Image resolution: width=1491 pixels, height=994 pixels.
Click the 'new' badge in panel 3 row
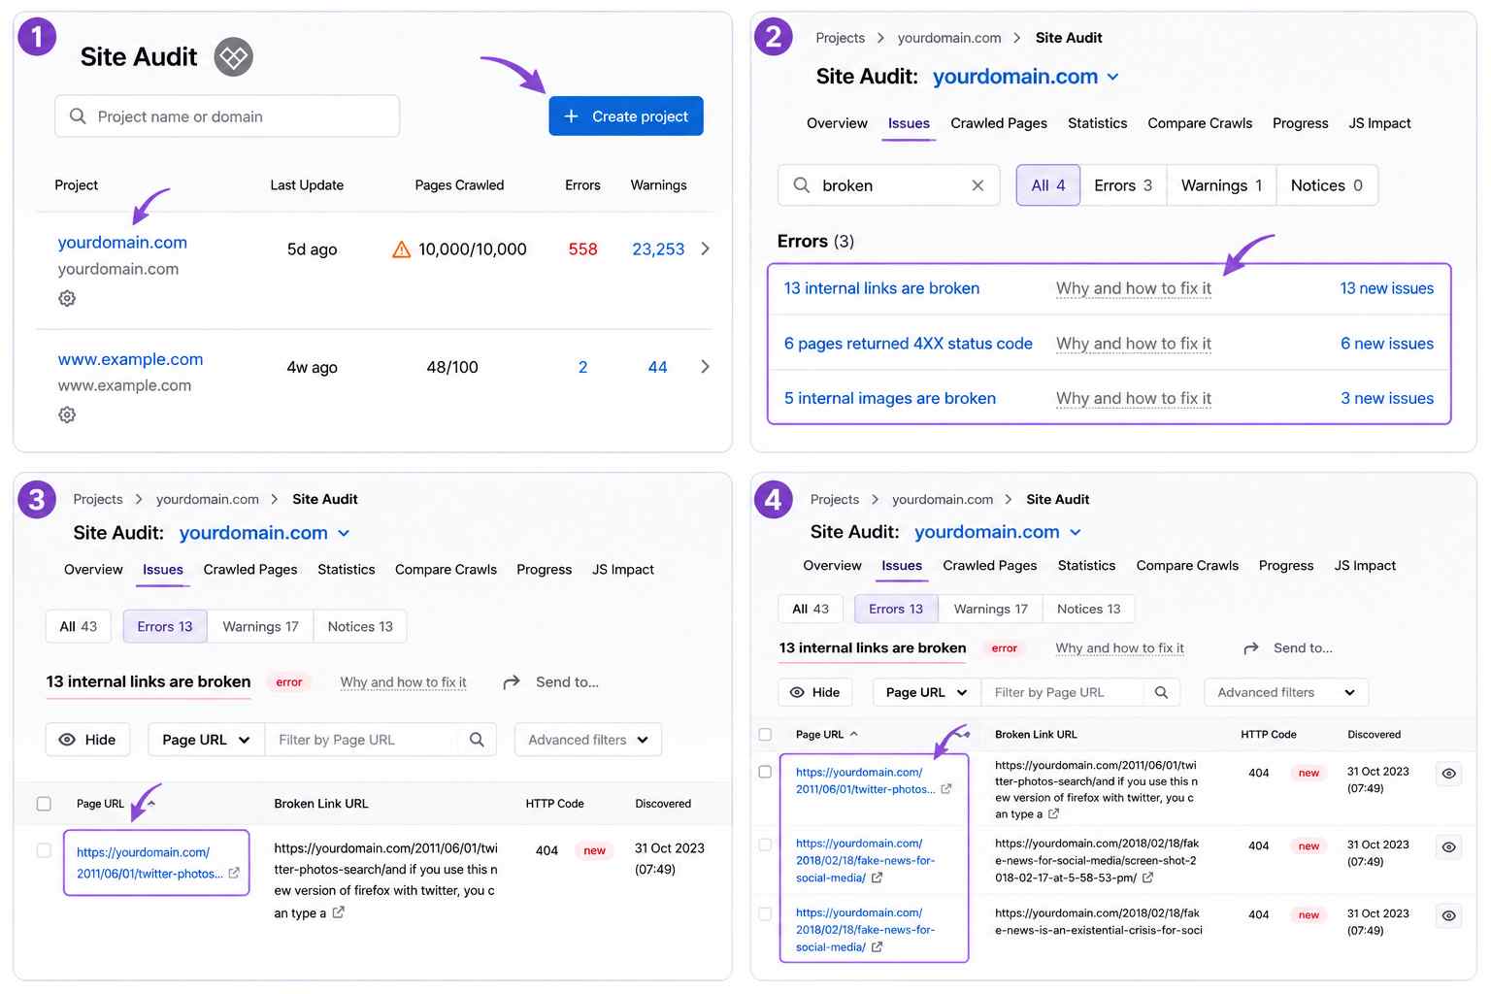pos(594,850)
